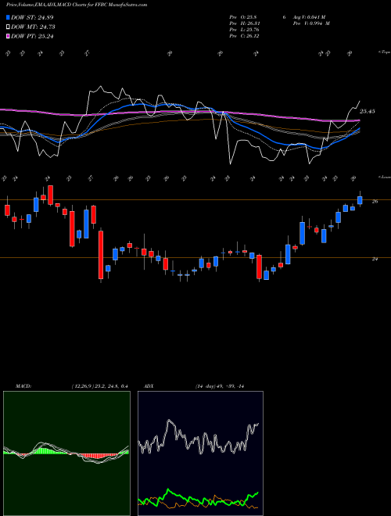
Task: Click the Pre V: 0.994 M value
Action: pos(311,23)
